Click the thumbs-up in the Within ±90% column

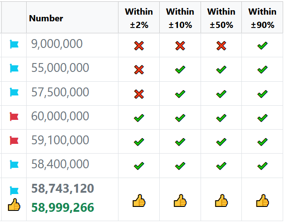click(x=262, y=201)
